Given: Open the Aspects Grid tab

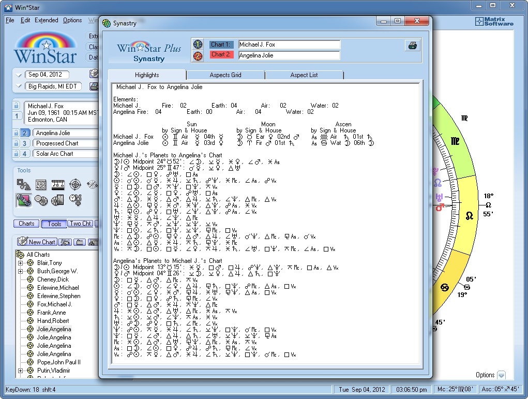Looking at the screenshot, I should (x=225, y=75).
